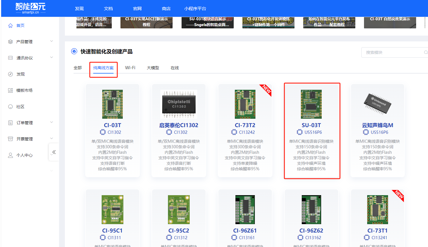Open the 启英泰伦CI1302 product title
428x247 pixels.
click(179, 125)
